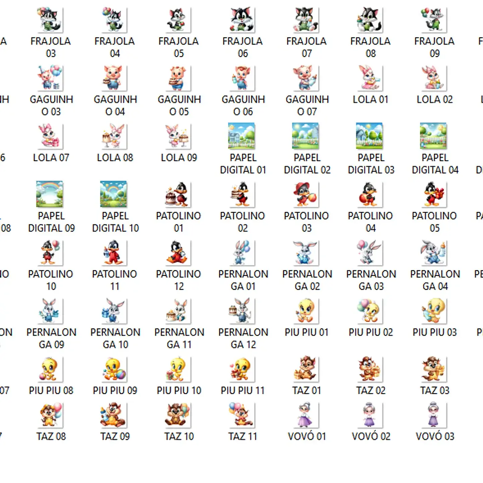Click the PIU PIU 02 file icon
The image size is (483, 483).
point(371,311)
